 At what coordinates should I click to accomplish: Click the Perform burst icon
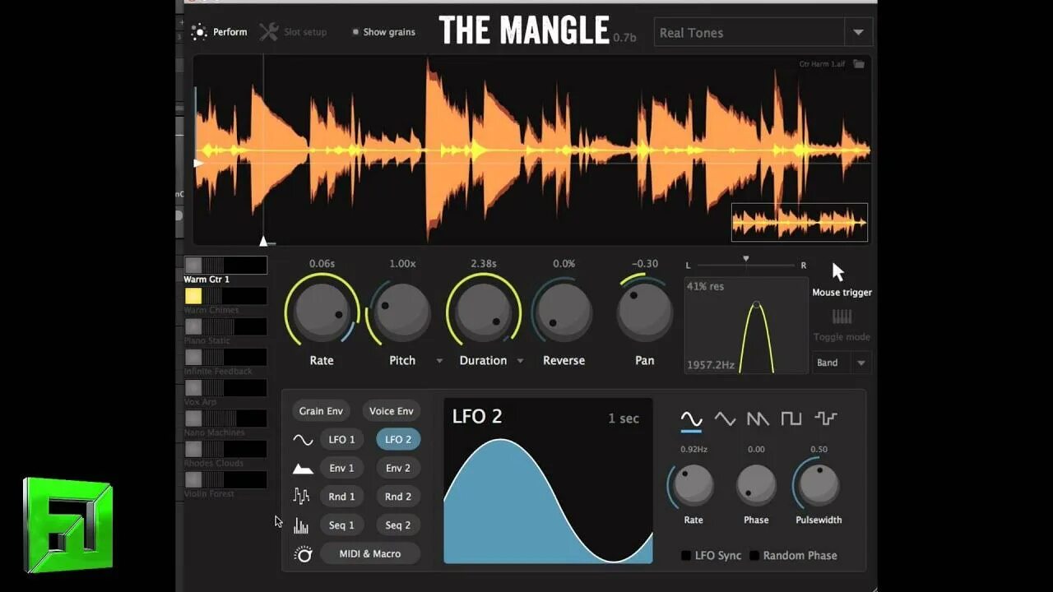coord(199,32)
